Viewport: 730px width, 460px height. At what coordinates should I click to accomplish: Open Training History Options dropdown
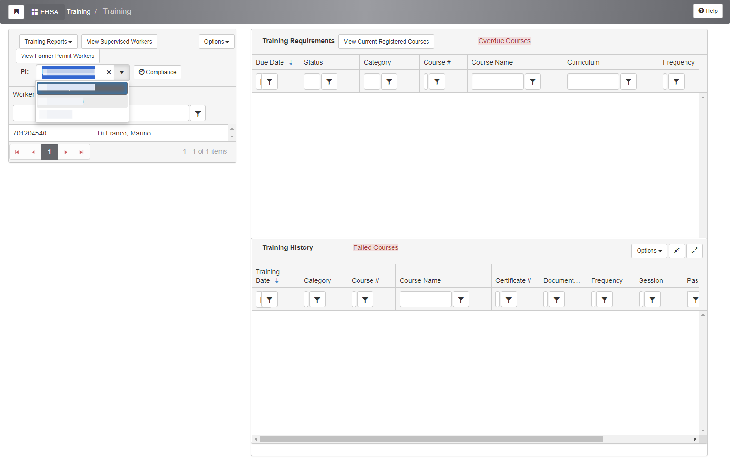[x=649, y=251]
